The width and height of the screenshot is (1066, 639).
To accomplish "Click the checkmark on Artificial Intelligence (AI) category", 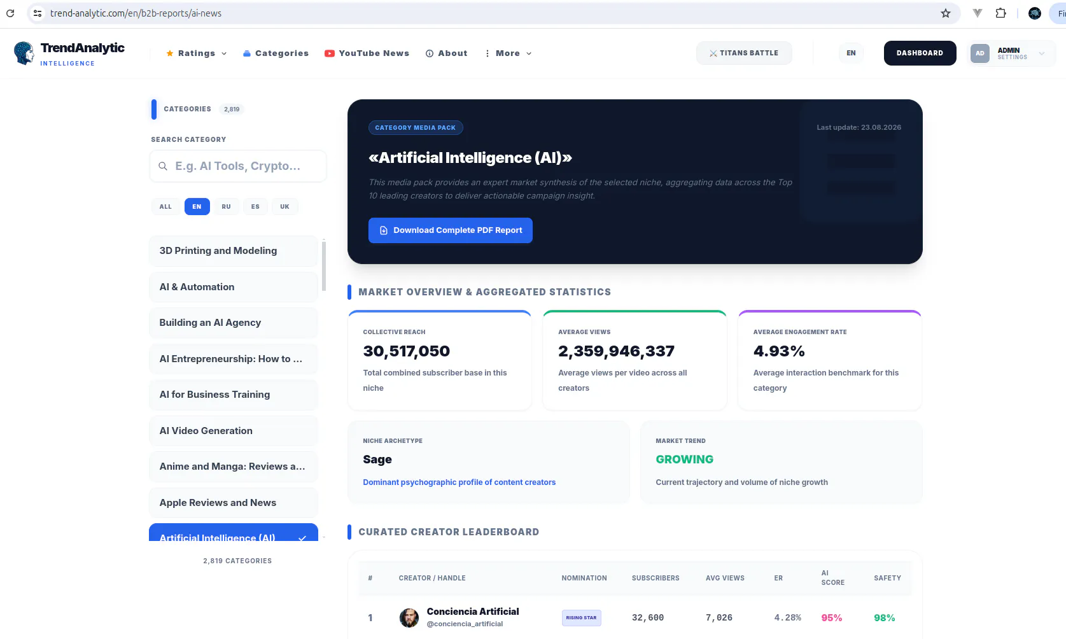I will pos(302,538).
